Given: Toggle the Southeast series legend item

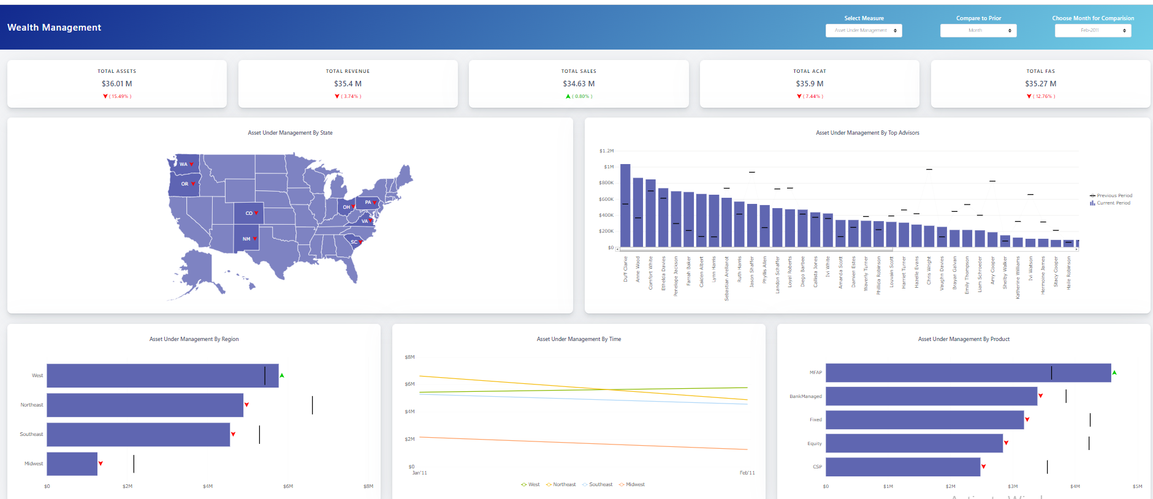Looking at the screenshot, I should click(x=597, y=485).
